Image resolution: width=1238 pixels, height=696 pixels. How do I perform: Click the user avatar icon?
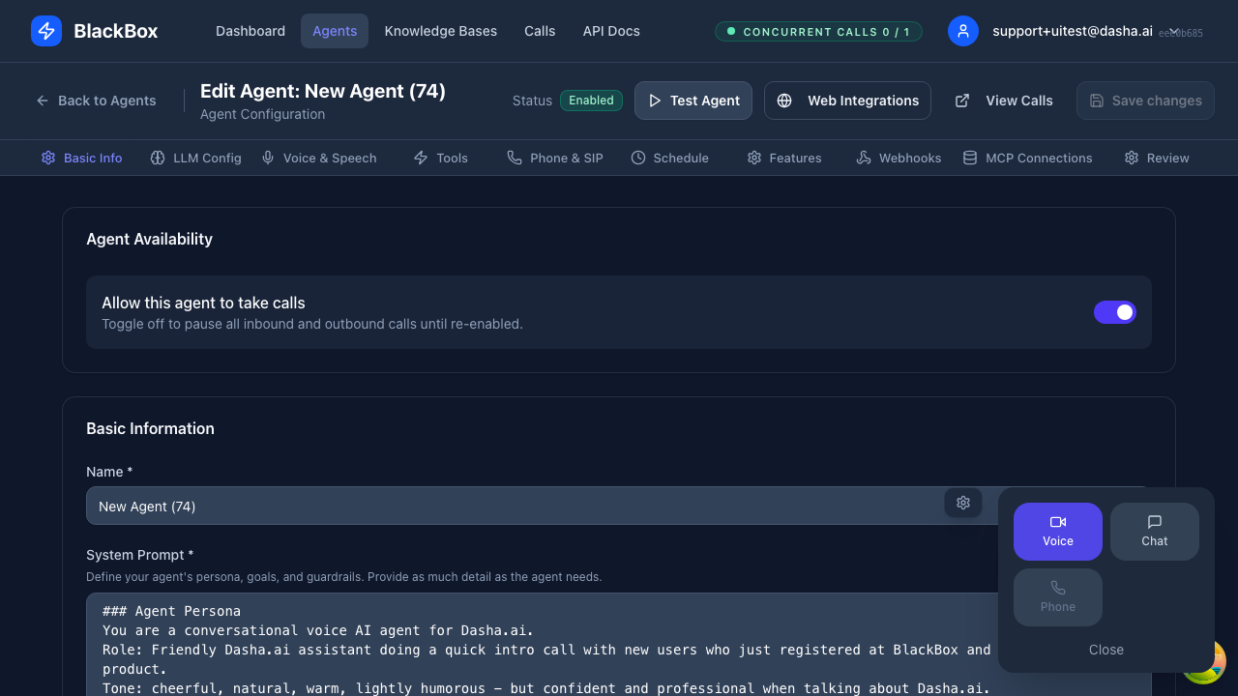coord(962,31)
